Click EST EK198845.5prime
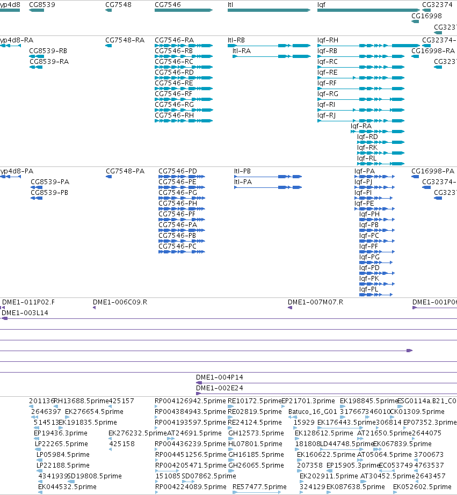 369,401
